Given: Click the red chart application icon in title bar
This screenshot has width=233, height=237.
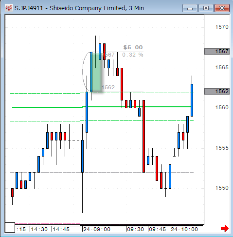Looking at the screenshot, I should pyautogui.click(x=8, y=8).
